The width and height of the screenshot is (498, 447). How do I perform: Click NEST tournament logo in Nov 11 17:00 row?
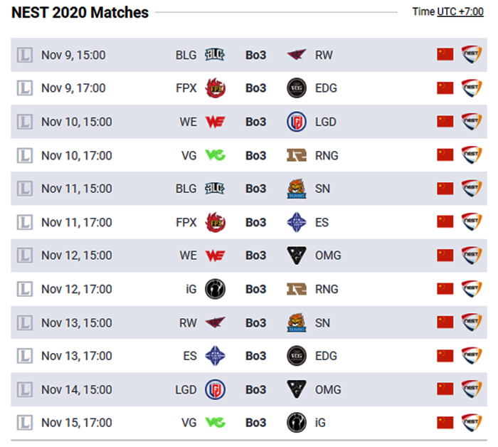471,222
